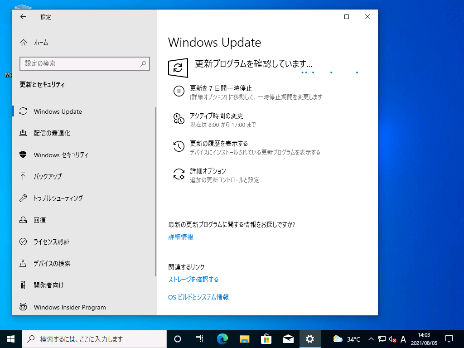Open the clock showing 14:03
The height and width of the screenshot is (348, 464).
424,339
